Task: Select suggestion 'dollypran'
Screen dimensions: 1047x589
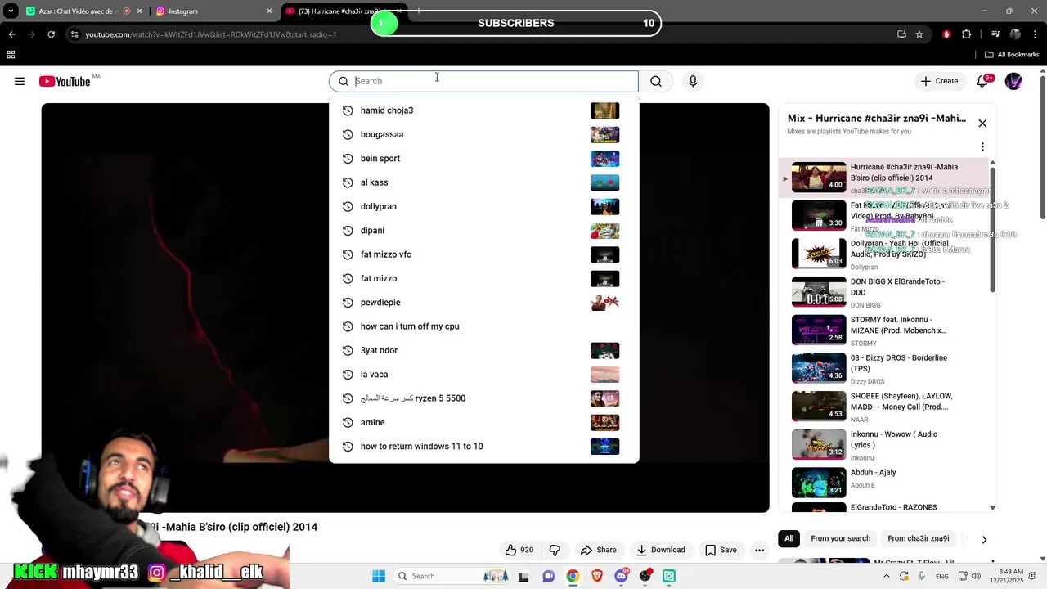Action: 483,206
